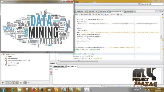The image size is (164, 92).
Task: Open the editor toolbar history dropdown arrow
Action: point(79,15)
